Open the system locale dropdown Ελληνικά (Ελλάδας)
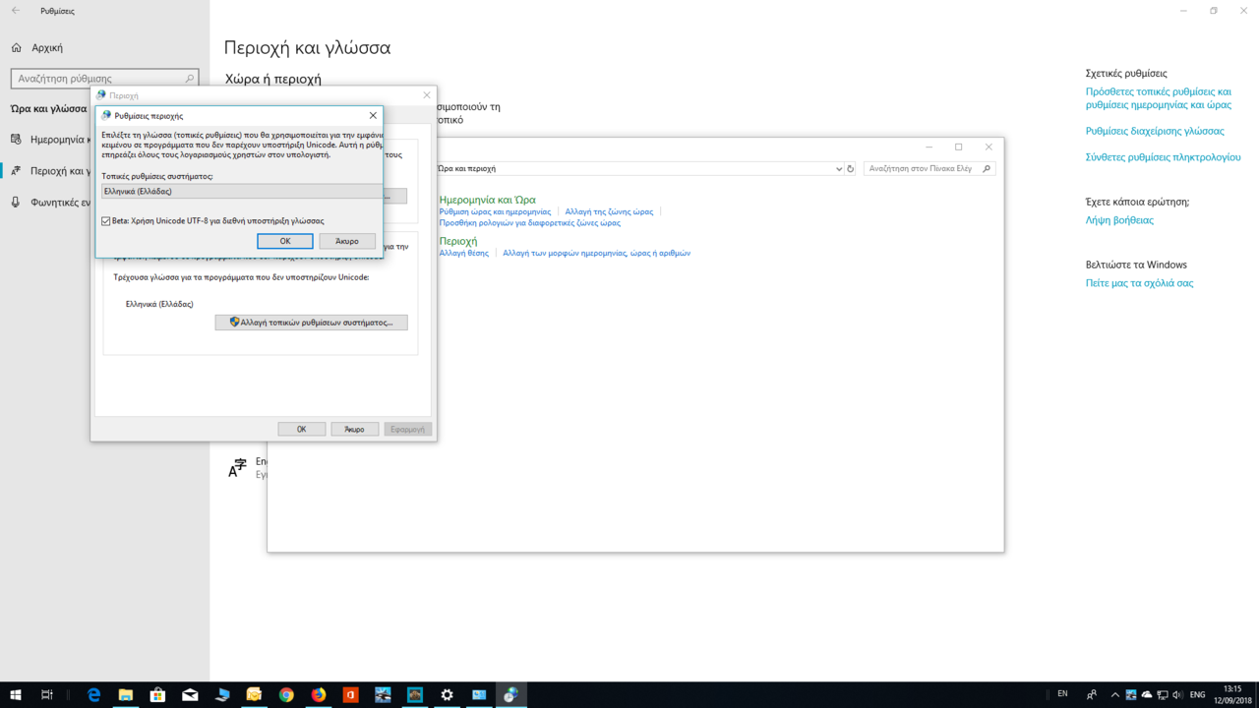This screenshot has height=708, width=1259. pos(241,192)
